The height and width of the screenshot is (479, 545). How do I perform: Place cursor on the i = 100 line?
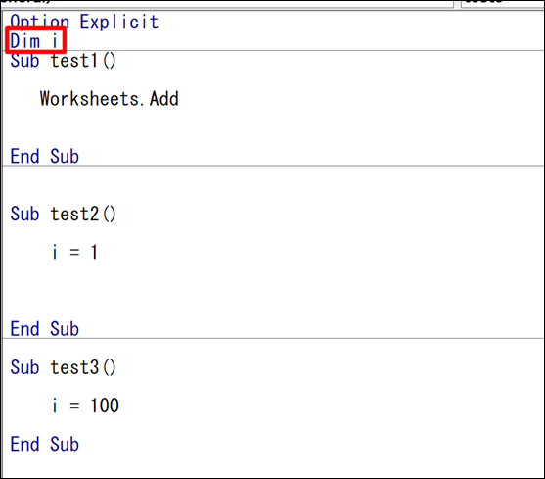[x=85, y=406]
